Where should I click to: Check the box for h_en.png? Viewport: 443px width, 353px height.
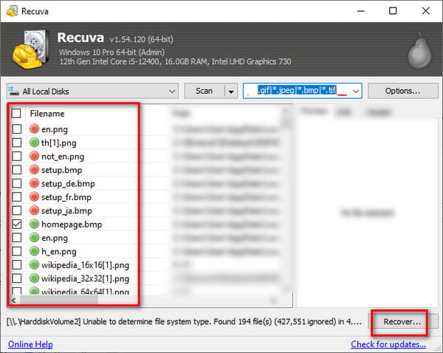point(17,250)
